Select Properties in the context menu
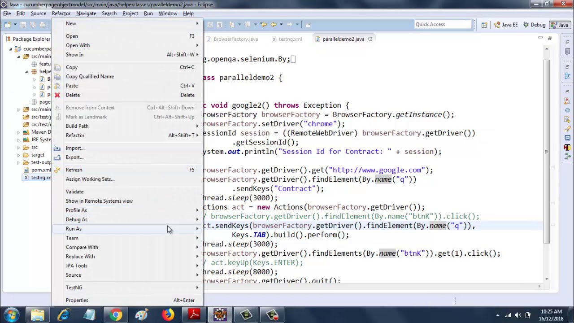 (x=127, y=300)
